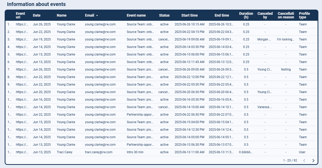Viewport: 322px width, 168px height.
Task: Select start time 2025-06-15 04:00 PM
Action: point(189,122)
